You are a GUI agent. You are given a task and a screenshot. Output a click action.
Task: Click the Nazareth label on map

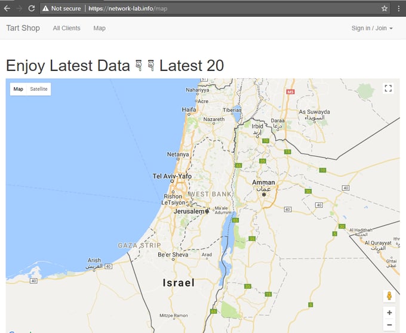coord(214,119)
